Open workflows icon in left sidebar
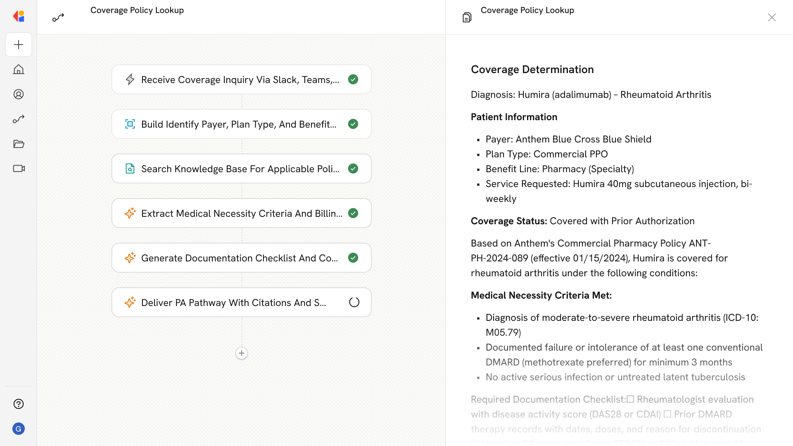Image resolution: width=793 pixels, height=446 pixels. (x=19, y=119)
